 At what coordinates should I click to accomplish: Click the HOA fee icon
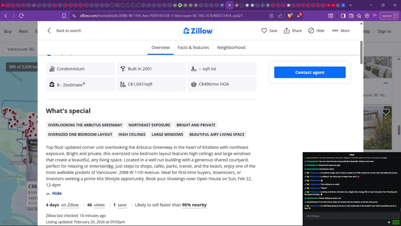point(194,84)
